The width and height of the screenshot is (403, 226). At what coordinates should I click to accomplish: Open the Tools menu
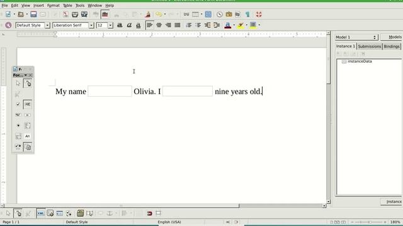pyautogui.click(x=80, y=6)
